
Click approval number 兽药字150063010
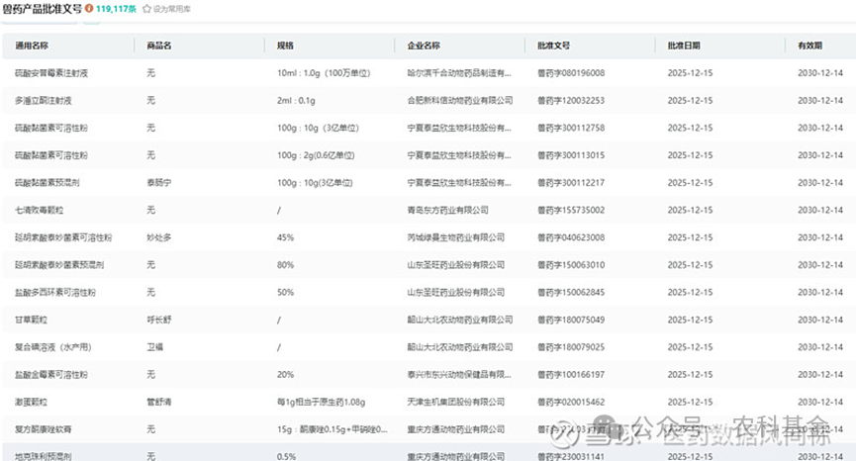571,264
